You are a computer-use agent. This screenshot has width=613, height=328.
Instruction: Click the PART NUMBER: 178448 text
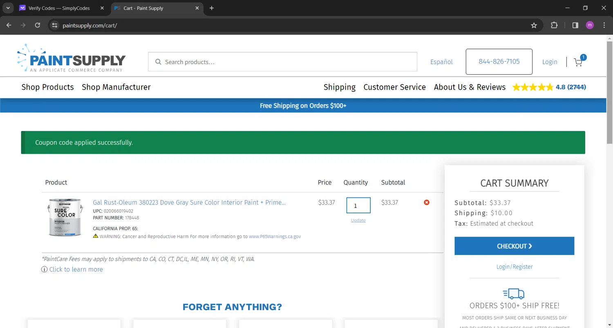coord(116,218)
